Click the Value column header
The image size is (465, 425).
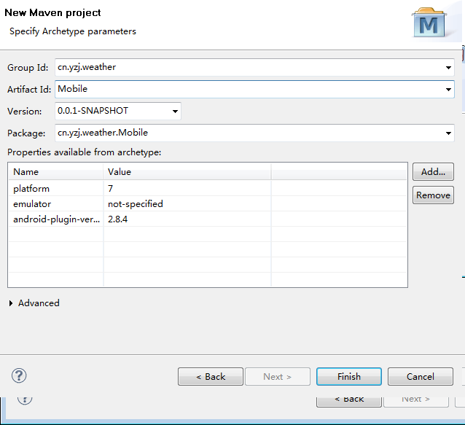point(187,172)
